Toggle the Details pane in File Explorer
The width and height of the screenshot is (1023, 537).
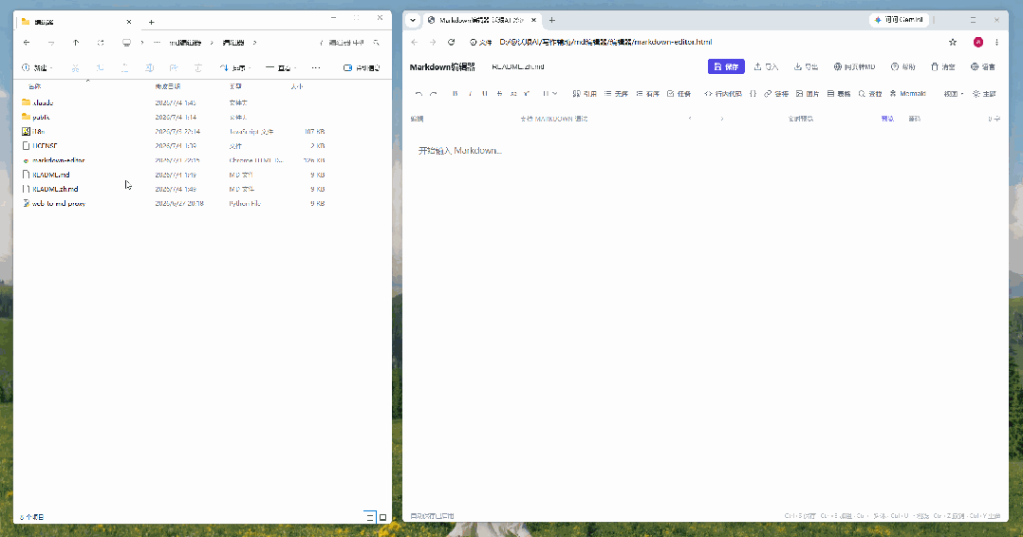click(x=363, y=68)
